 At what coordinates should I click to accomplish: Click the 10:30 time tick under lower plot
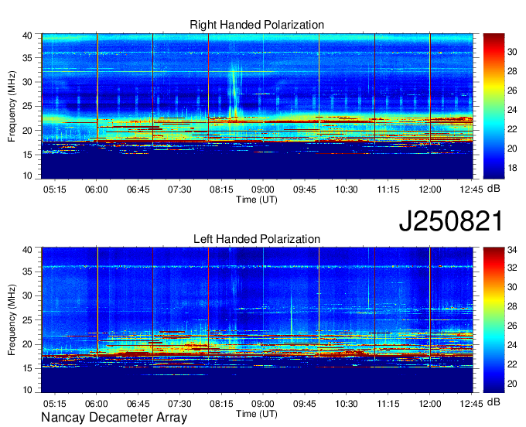[x=347, y=404]
